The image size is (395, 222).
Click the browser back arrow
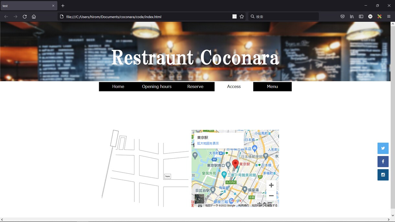pyautogui.click(x=6, y=17)
